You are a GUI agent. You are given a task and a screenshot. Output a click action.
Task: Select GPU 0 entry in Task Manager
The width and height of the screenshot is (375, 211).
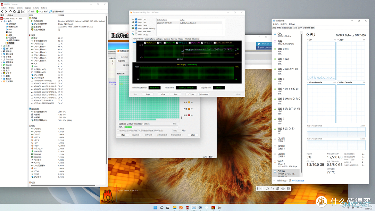point(286,173)
